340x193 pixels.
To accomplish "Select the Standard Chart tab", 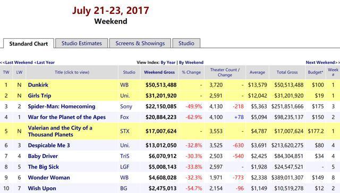I will click(28, 44).
